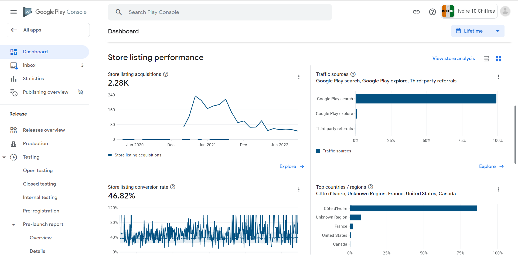This screenshot has width=518, height=255.
Task: Switch to list layout view
Action: pyautogui.click(x=486, y=59)
